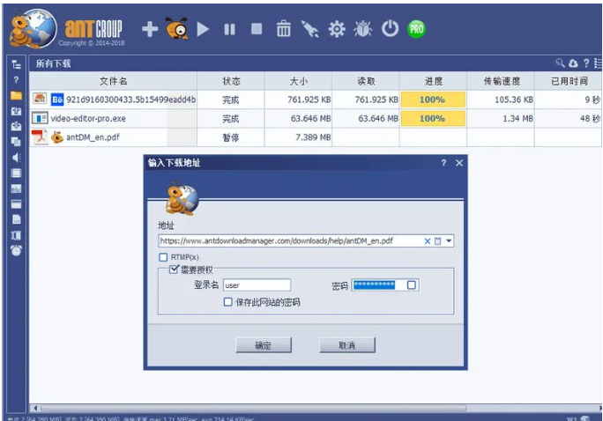Viewport: 603px width, 421px height.
Task: Open settings with the gear icon
Action: point(337,29)
